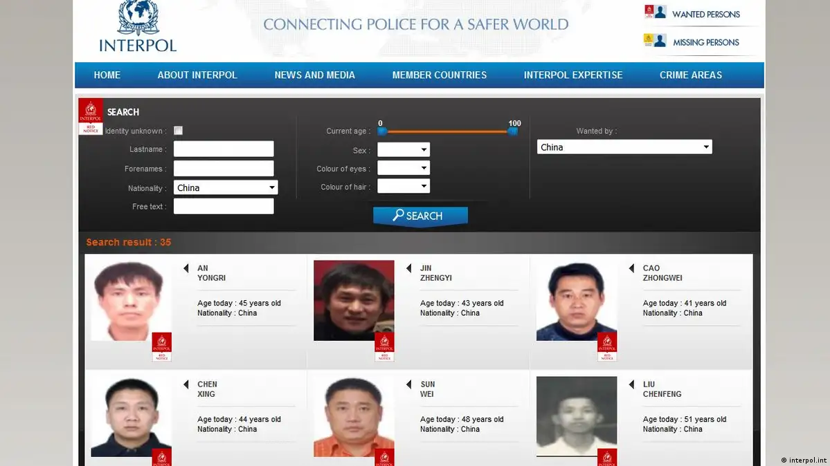Viewport: 830px width, 466px height.
Task: Toggle the Identity unknown checkbox
Action: point(178,131)
